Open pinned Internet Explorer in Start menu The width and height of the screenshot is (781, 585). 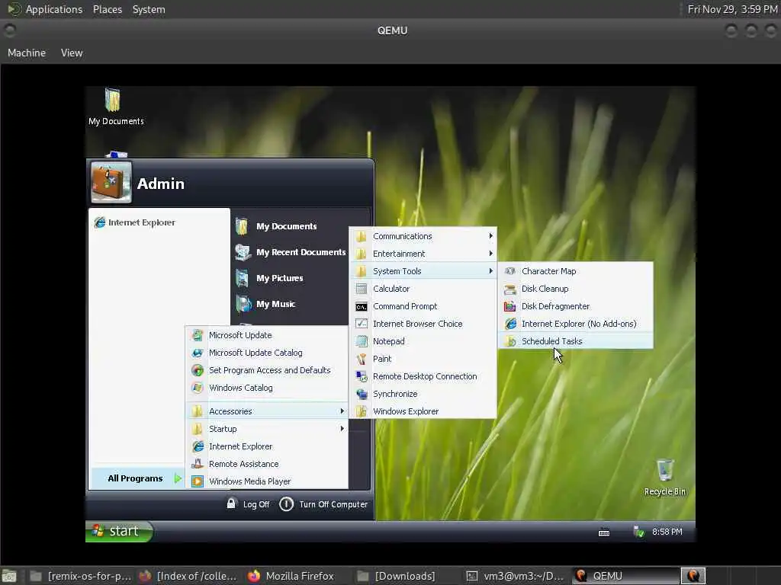(x=134, y=222)
